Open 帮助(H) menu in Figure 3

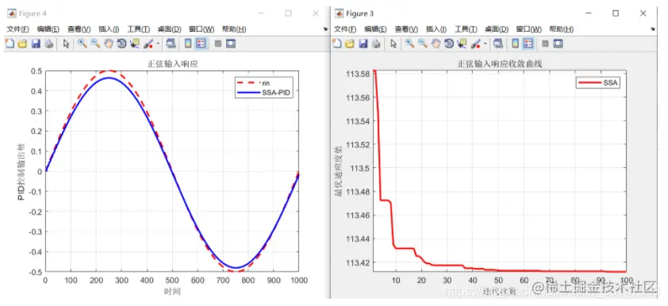[561, 29]
